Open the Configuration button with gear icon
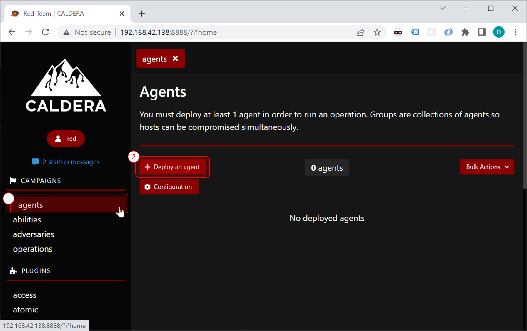Viewport: 527px width, 331px height. point(169,187)
